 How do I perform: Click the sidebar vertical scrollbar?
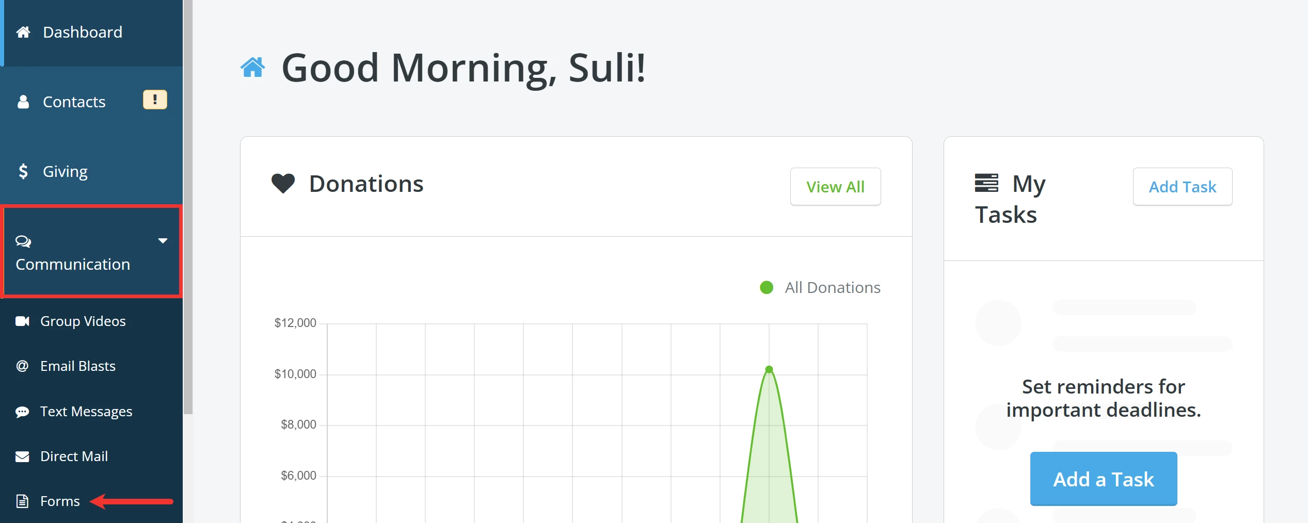point(188,206)
